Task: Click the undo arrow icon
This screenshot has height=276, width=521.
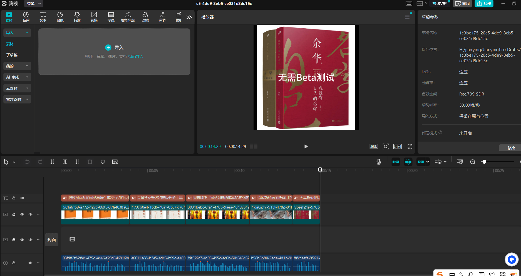Action: (x=27, y=162)
